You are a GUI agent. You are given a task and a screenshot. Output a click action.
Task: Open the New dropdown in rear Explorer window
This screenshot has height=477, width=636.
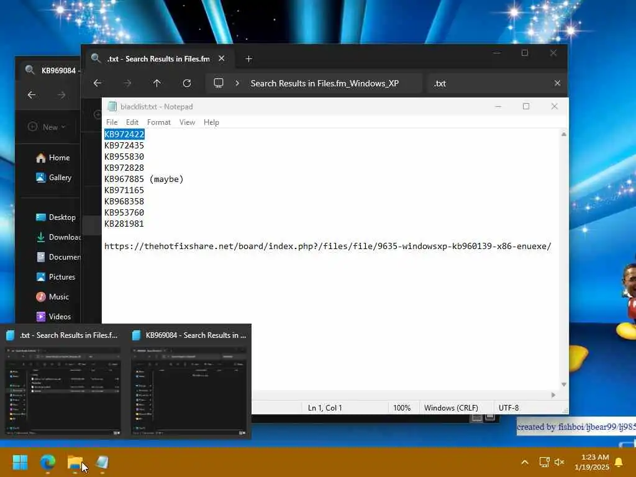click(47, 127)
